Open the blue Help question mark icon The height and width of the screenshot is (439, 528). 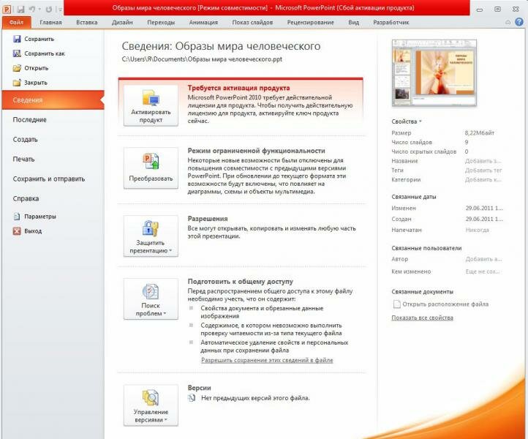[x=519, y=22]
